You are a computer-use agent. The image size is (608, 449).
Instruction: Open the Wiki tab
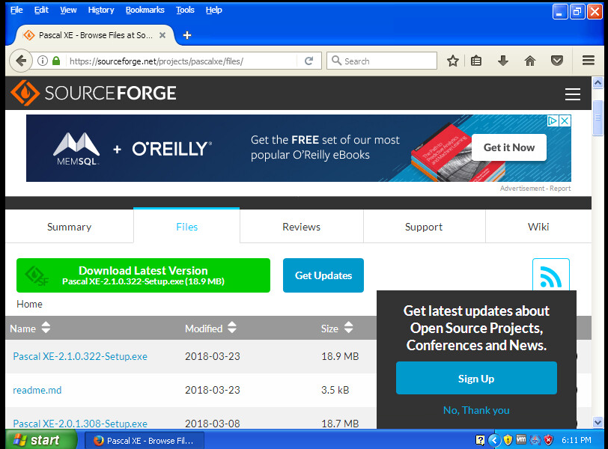tap(538, 227)
